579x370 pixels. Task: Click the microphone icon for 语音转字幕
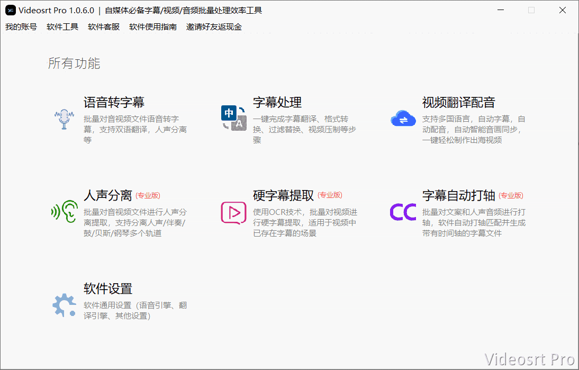pyautogui.click(x=64, y=119)
